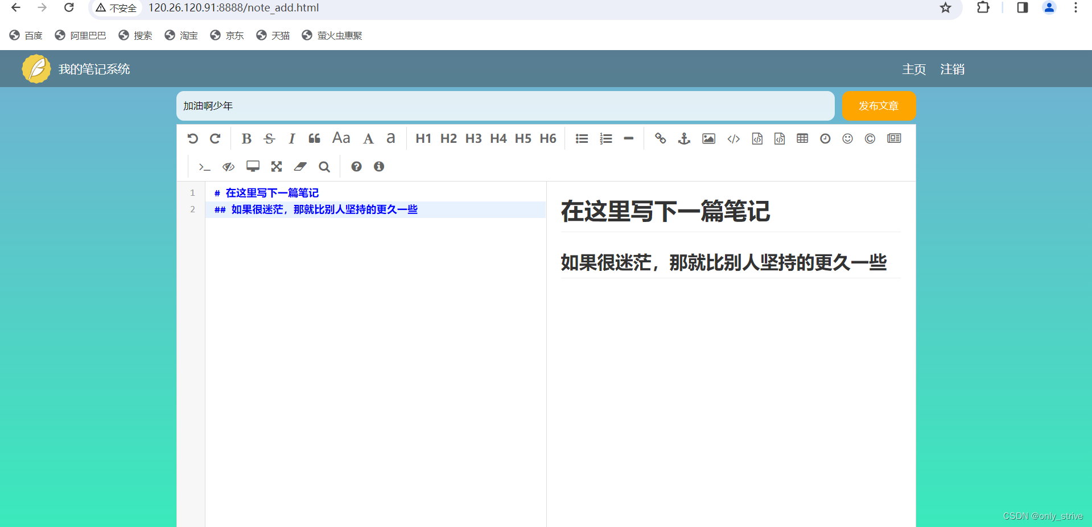Click the browser back arrow

[x=16, y=8]
